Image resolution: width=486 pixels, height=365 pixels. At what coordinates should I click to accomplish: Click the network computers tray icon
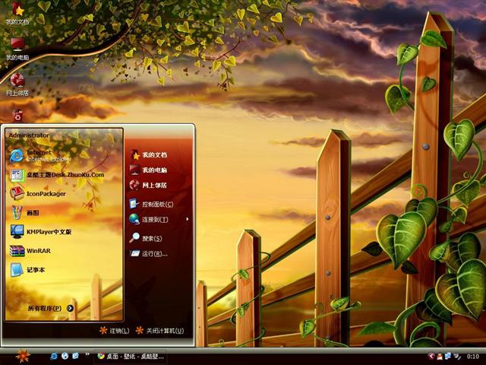click(x=448, y=356)
